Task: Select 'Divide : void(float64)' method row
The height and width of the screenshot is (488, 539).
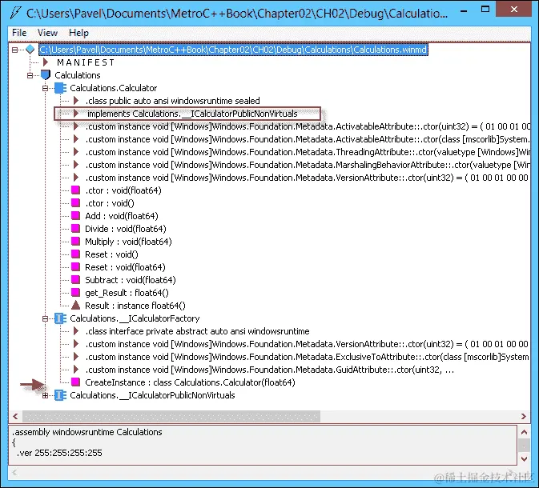Action: point(126,229)
